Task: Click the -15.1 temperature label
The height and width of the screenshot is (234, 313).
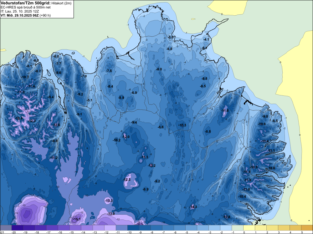Action: 77,219
